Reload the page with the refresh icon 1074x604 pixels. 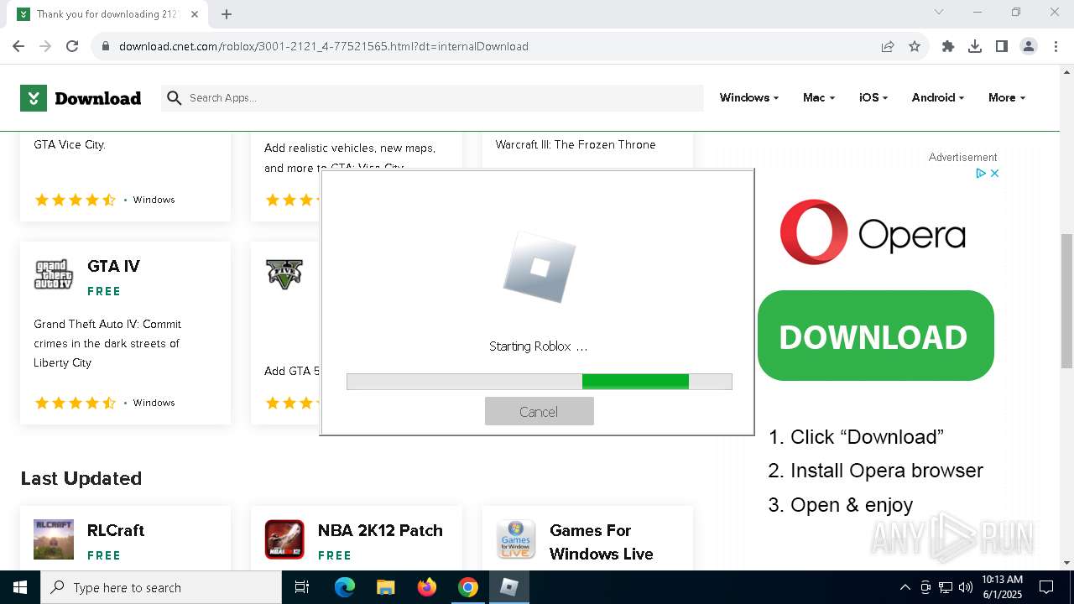coord(72,46)
